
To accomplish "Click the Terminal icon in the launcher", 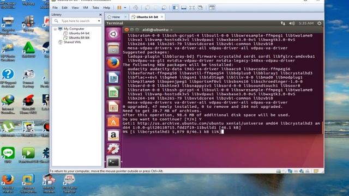I will pyautogui.click(x=114, y=162).
